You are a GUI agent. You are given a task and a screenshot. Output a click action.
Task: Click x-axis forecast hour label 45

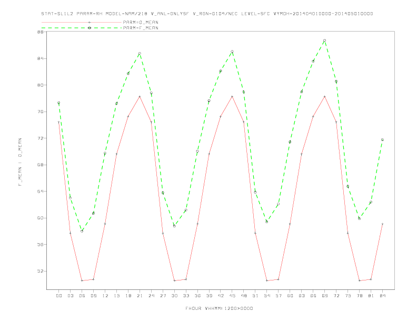click(232, 296)
